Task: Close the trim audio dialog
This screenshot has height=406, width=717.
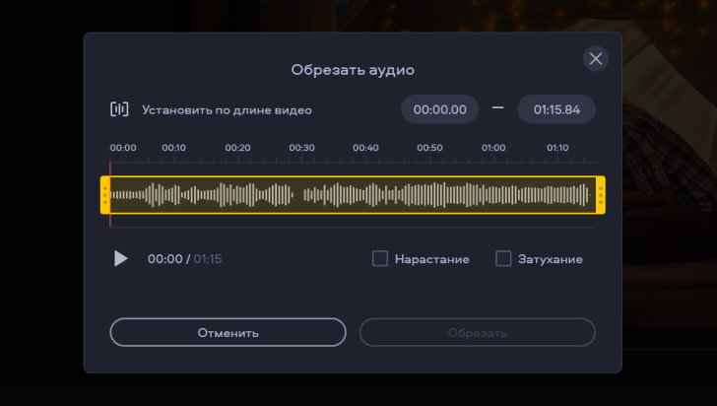Action: [595, 58]
